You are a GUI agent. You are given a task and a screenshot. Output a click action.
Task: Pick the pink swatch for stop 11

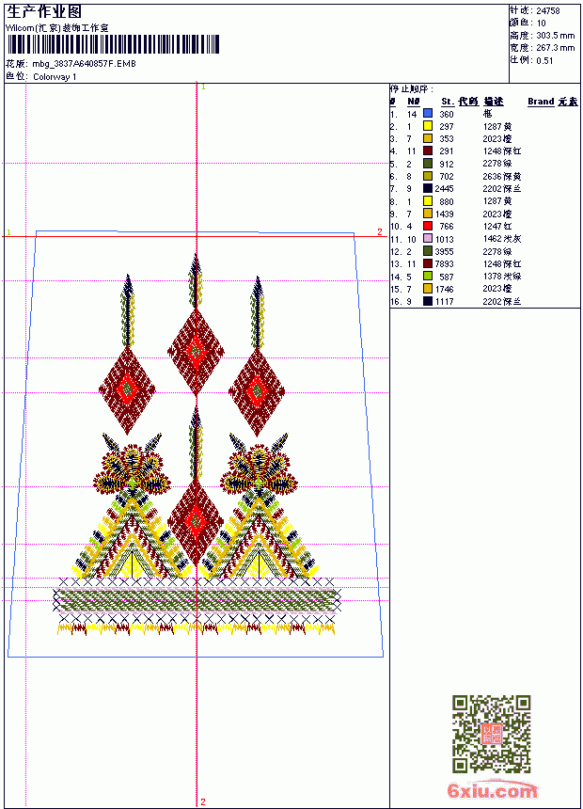click(427, 238)
